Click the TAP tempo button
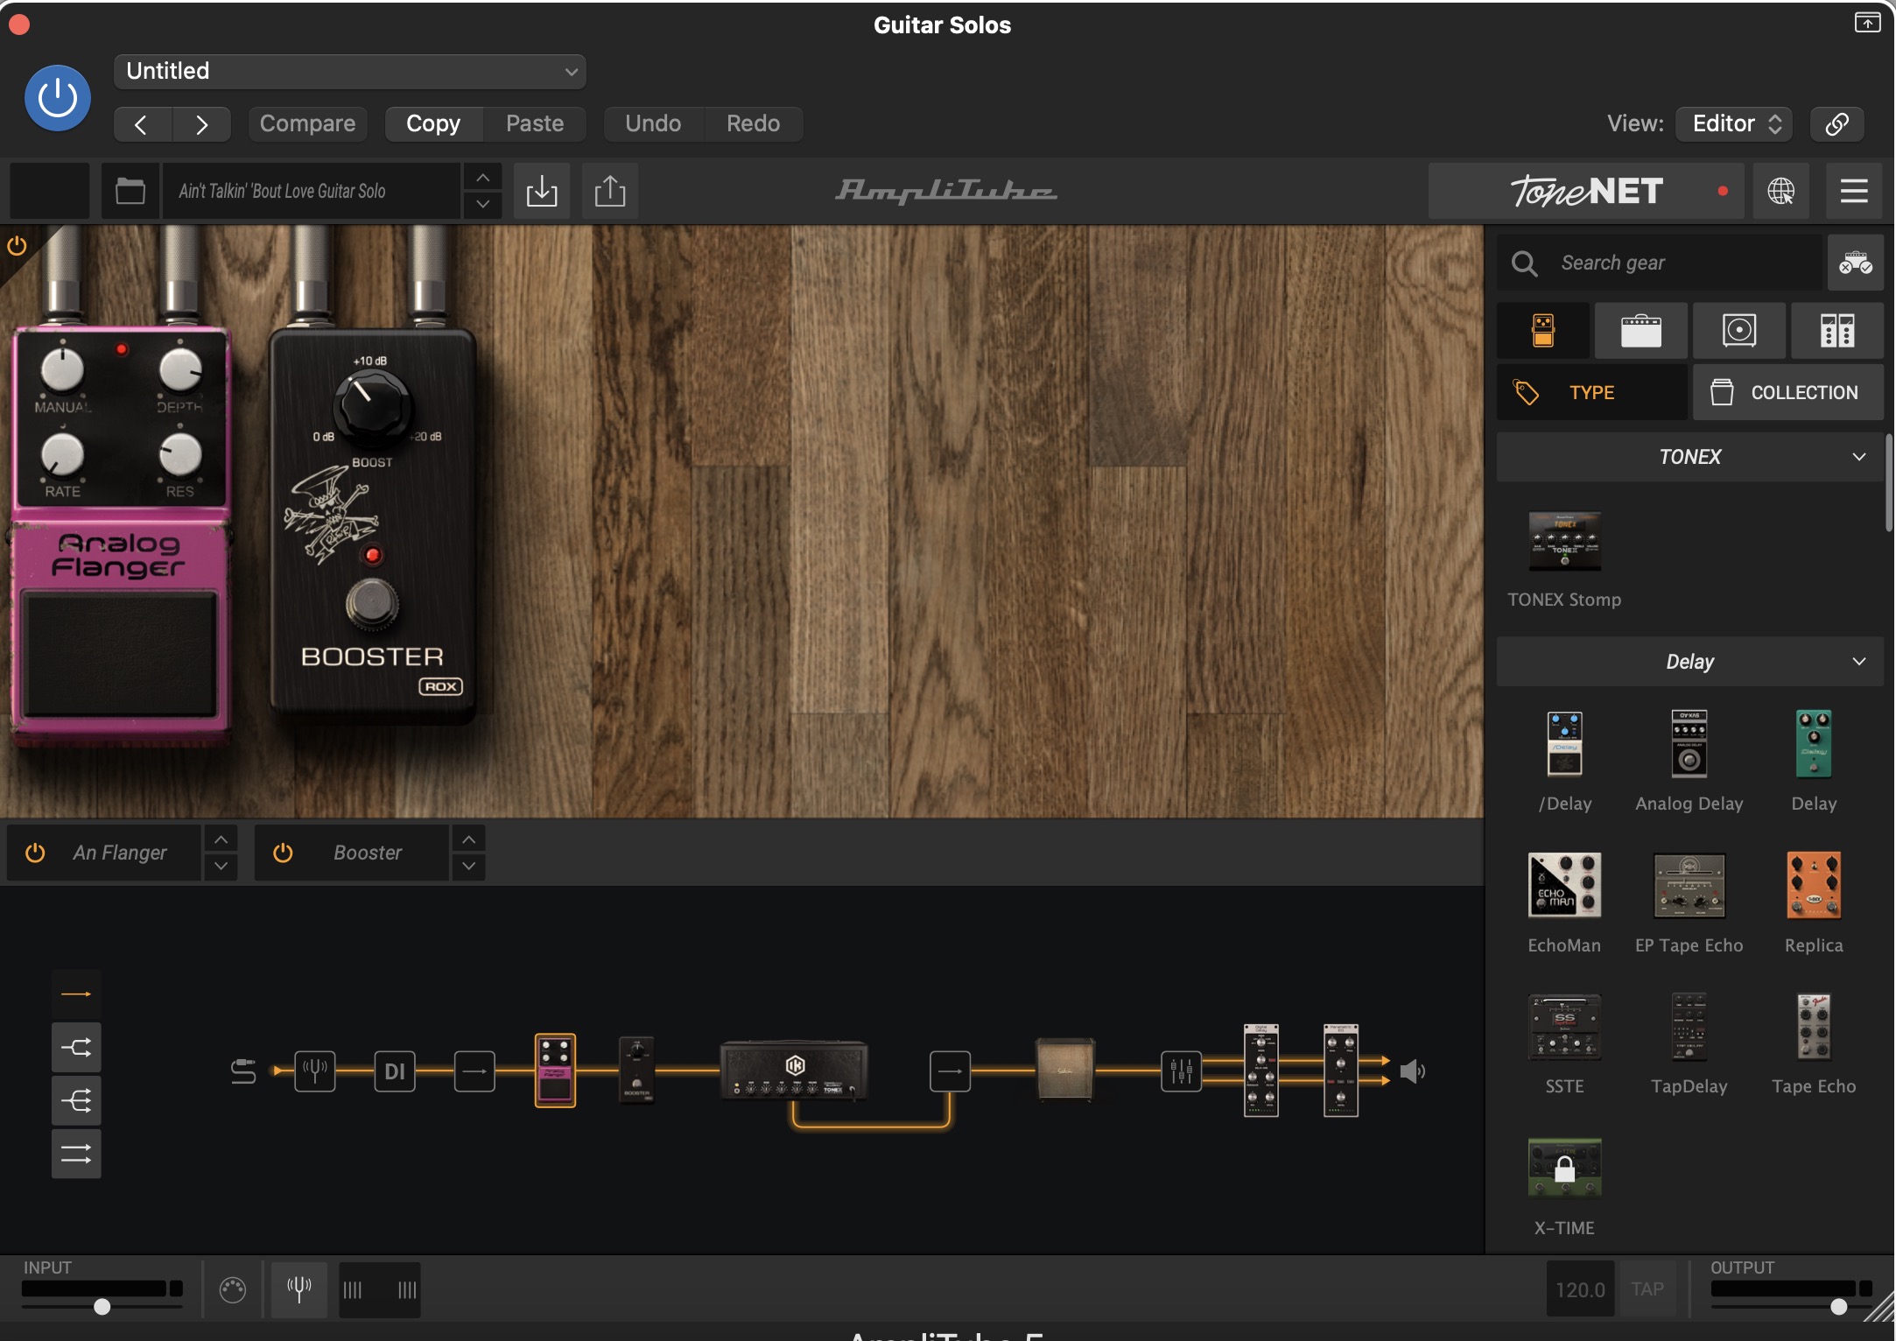 click(1647, 1289)
